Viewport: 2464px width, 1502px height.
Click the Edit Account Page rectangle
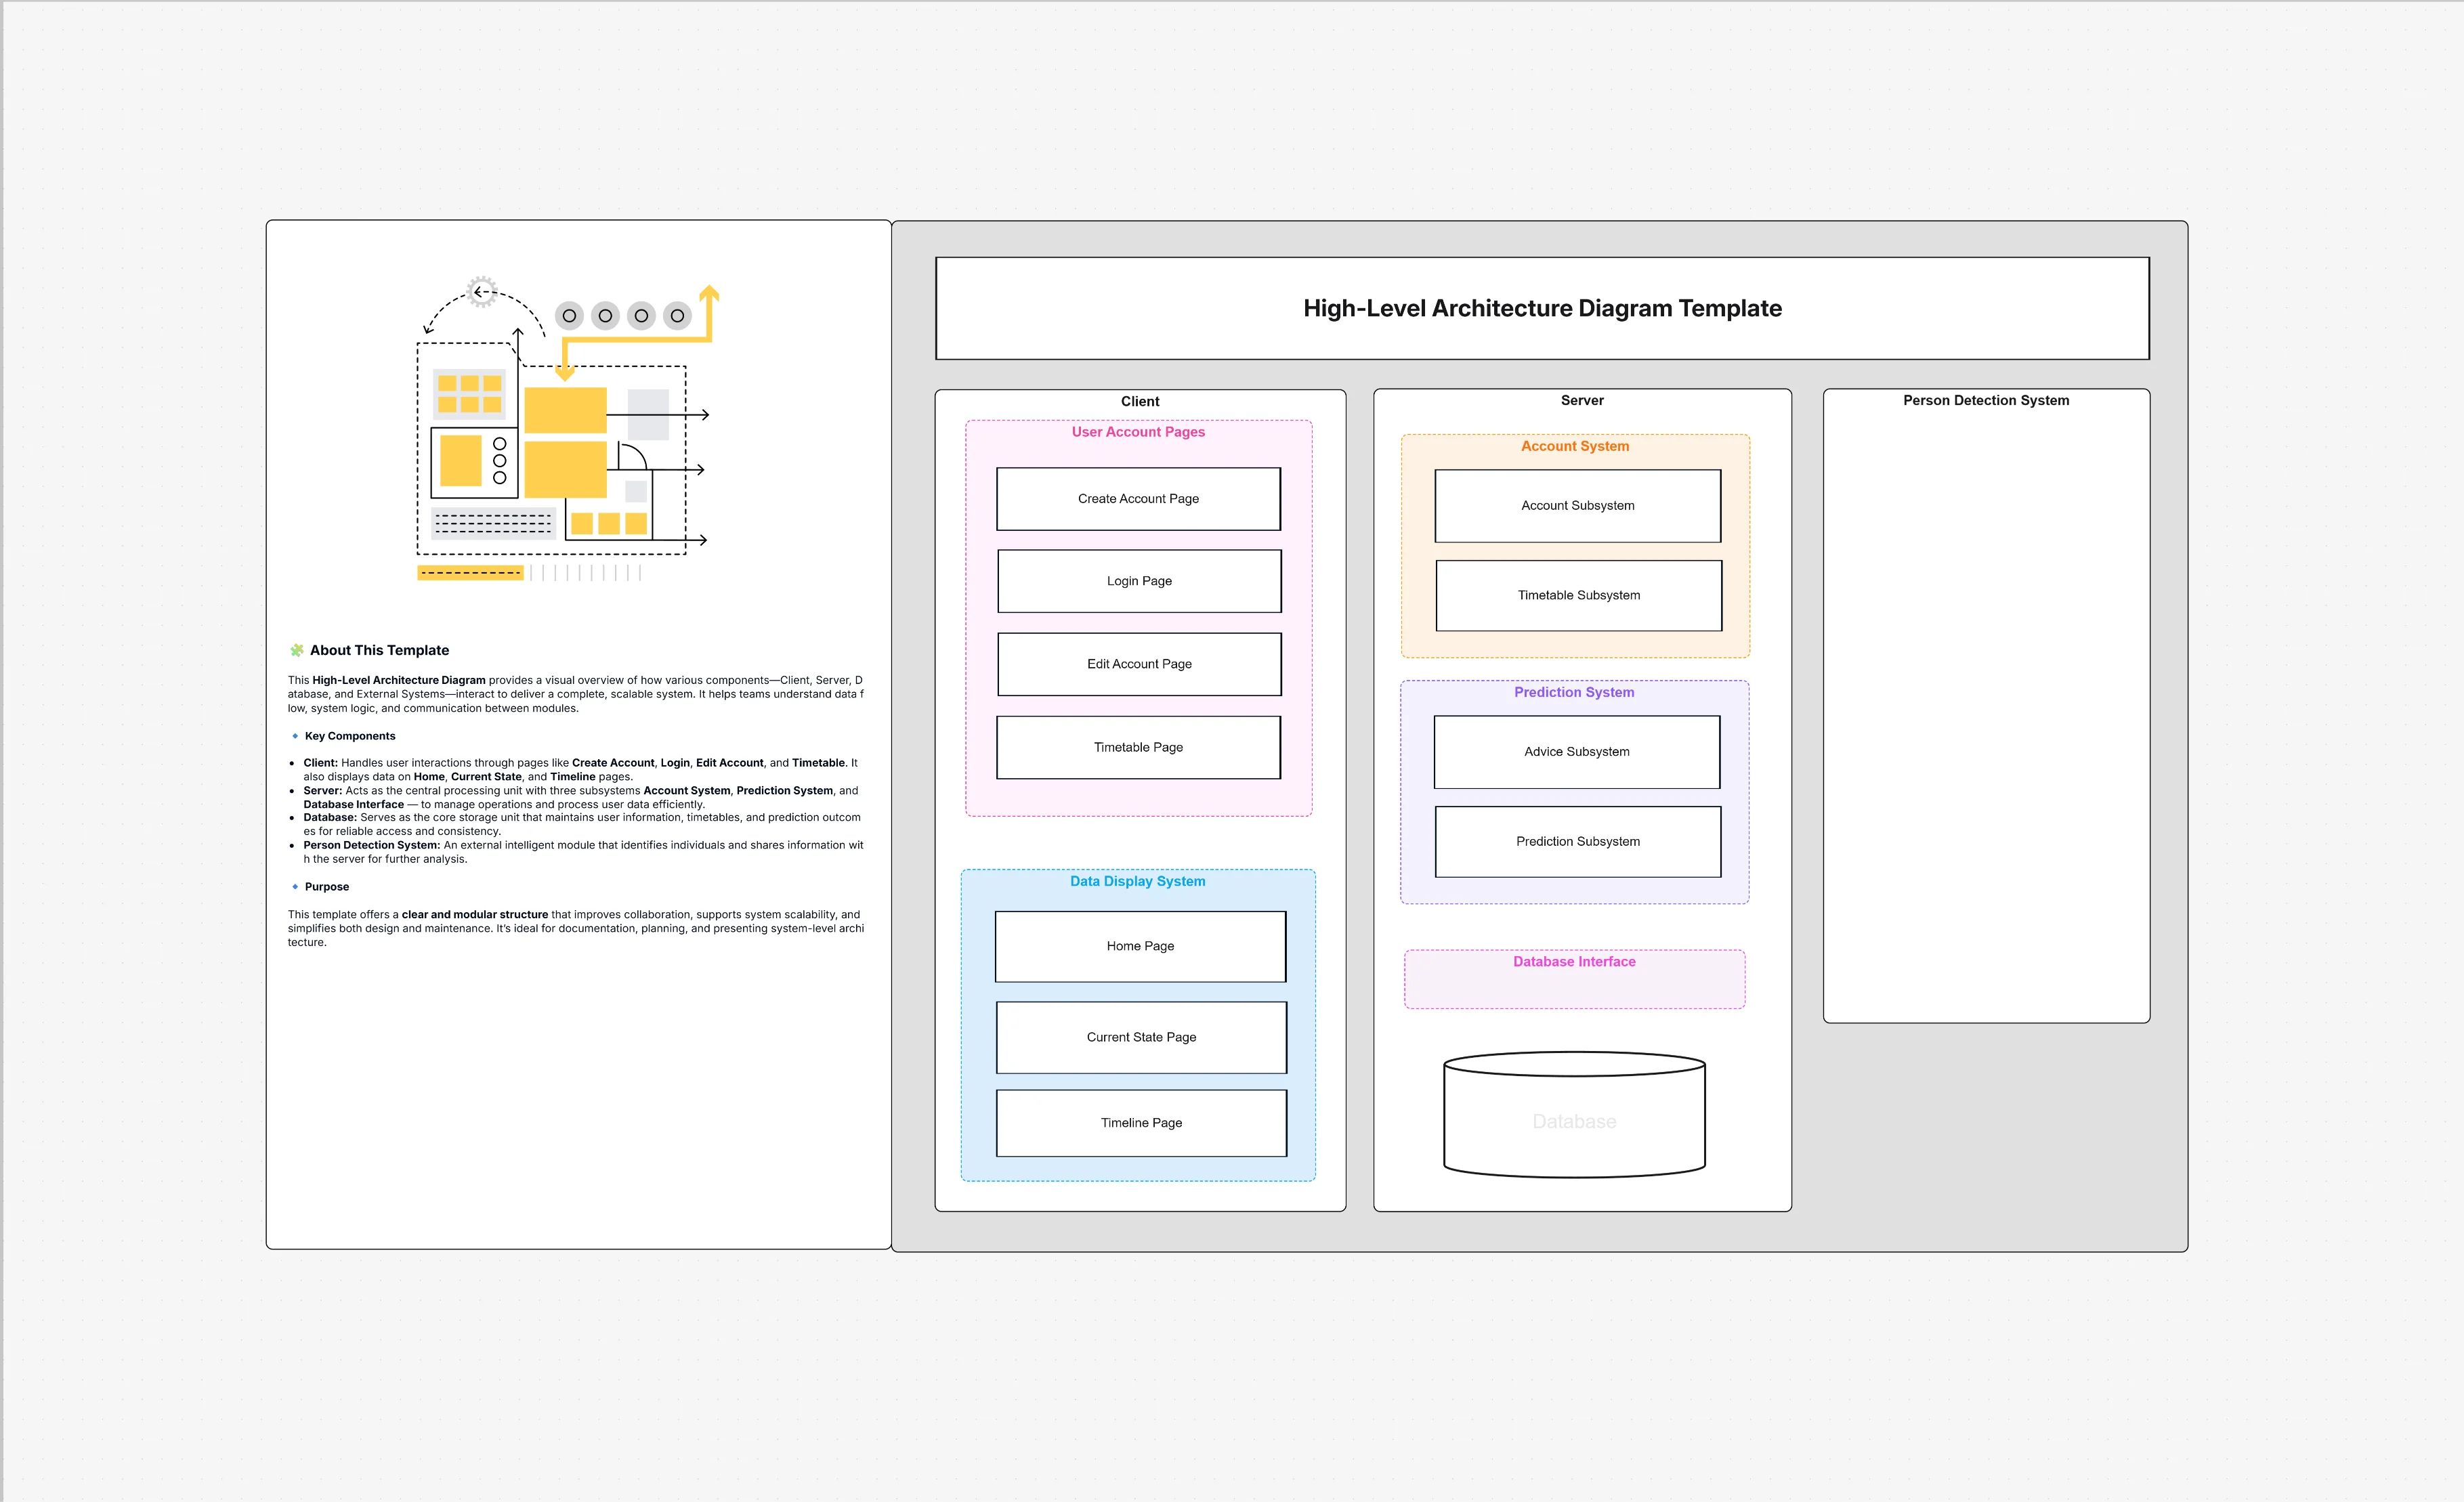point(1138,663)
